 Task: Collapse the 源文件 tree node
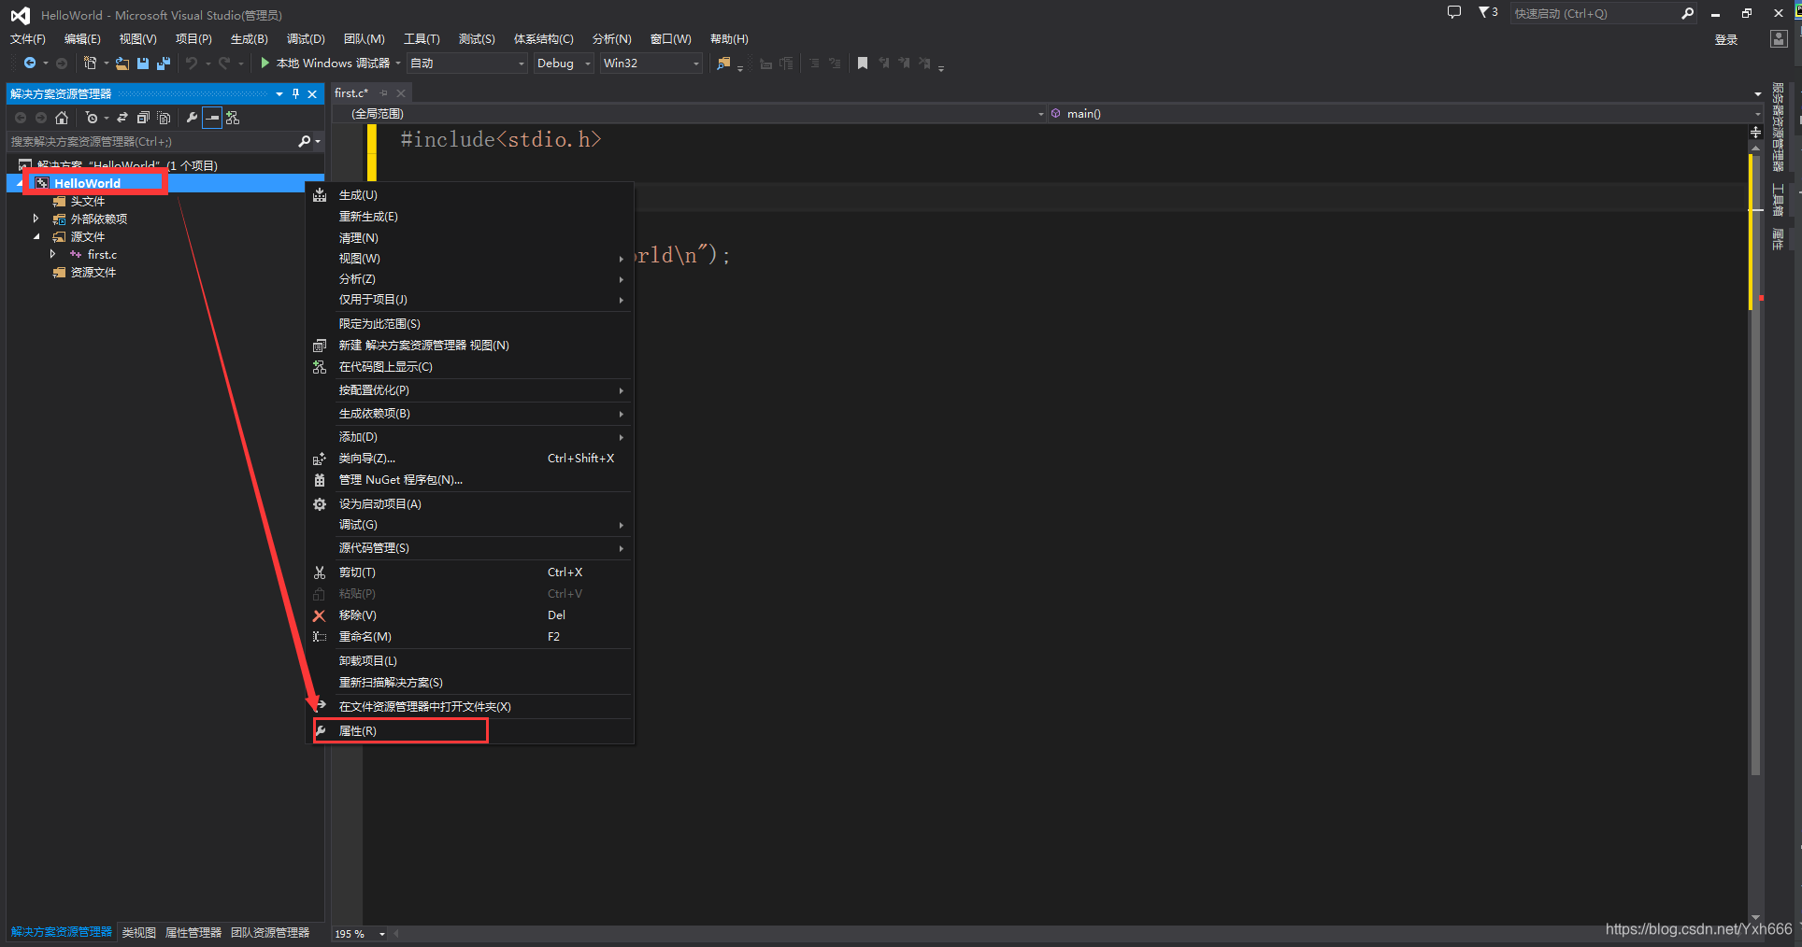tap(36, 236)
